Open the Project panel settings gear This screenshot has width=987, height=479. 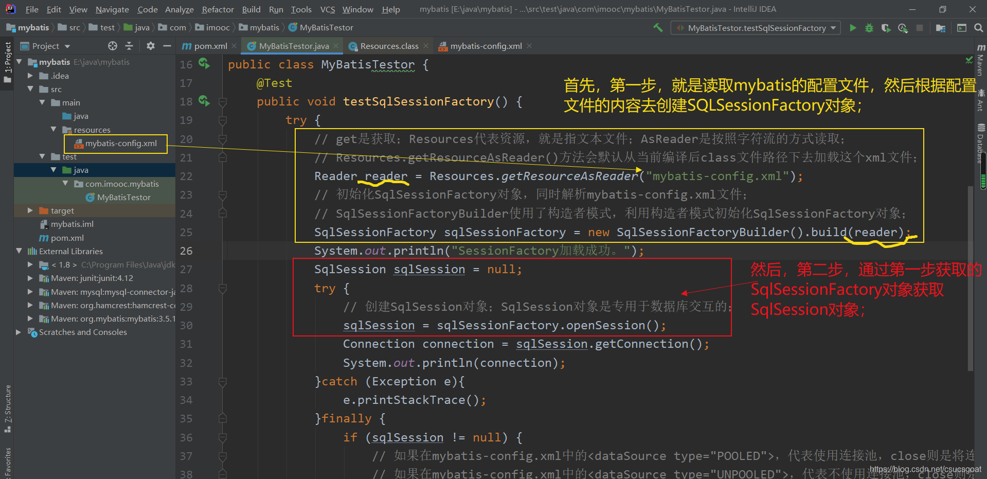coord(150,46)
